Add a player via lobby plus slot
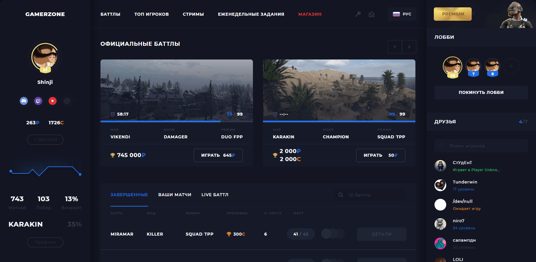 [x=511, y=67]
